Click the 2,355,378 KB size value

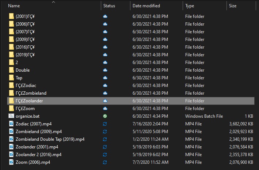click(241, 155)
